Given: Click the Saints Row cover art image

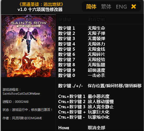Looking at the screenshot, I should 29,46.
